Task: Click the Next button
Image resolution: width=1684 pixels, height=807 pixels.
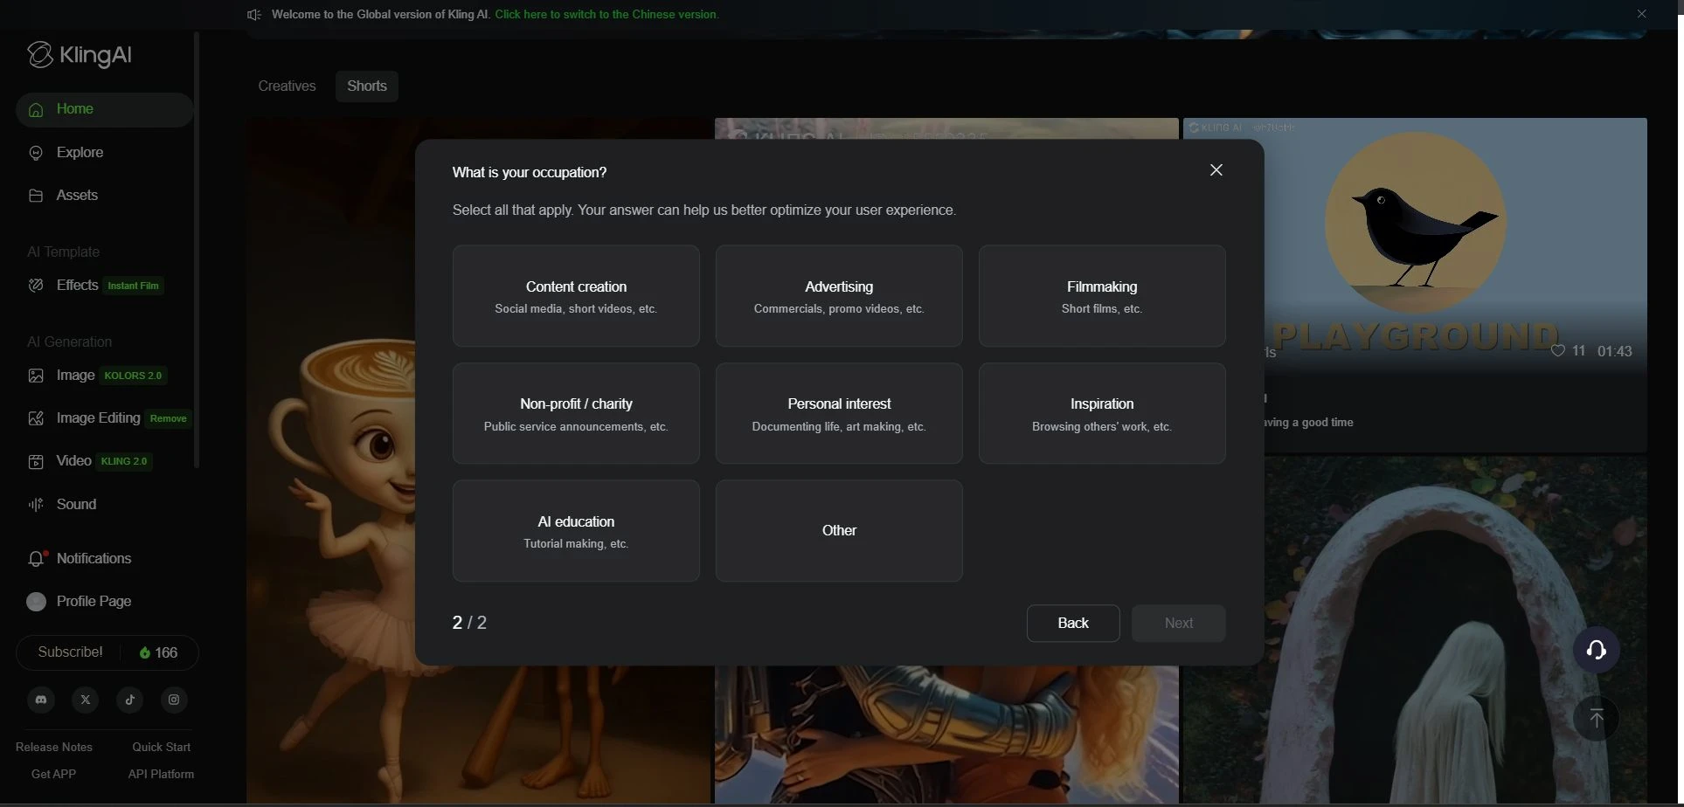Action: tap(1179, 624)
